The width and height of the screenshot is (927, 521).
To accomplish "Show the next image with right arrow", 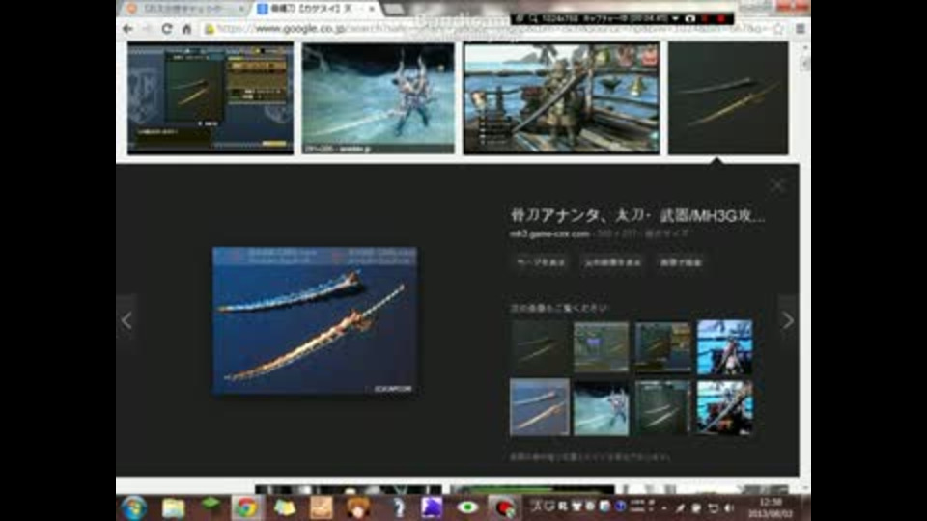I will coord(788,320).
